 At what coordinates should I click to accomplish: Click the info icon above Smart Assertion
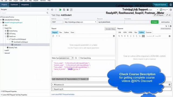[x=171, y=26]
